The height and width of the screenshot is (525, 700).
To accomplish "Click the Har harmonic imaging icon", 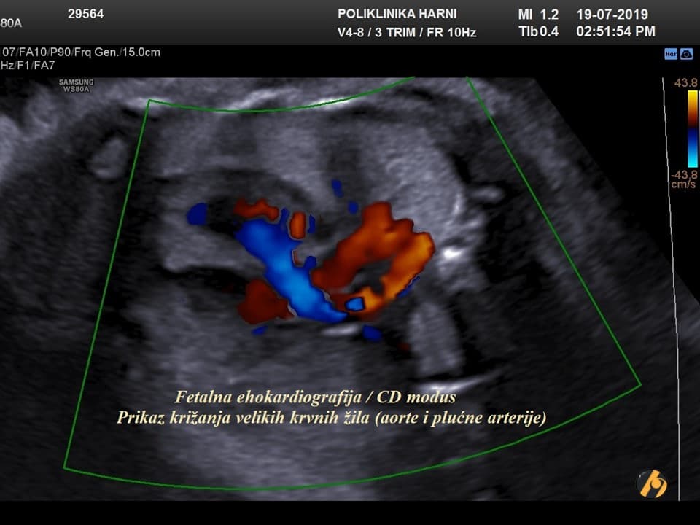I will pos(670,53).
